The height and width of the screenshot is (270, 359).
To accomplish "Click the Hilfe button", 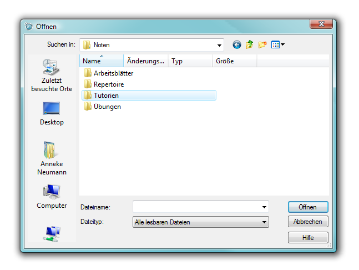I will 308,237.
